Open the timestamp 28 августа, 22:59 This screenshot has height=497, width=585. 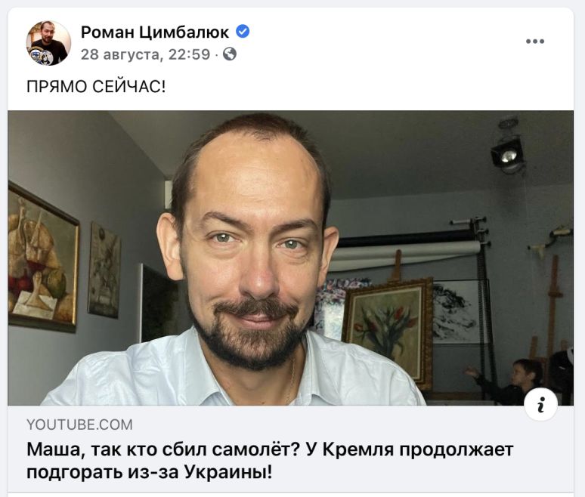click(146, 54)
